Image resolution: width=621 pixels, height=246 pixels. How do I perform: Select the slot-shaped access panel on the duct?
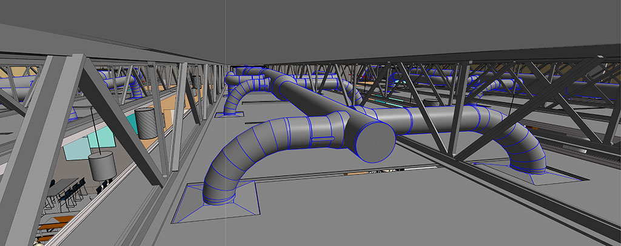(x=323, y=139)
